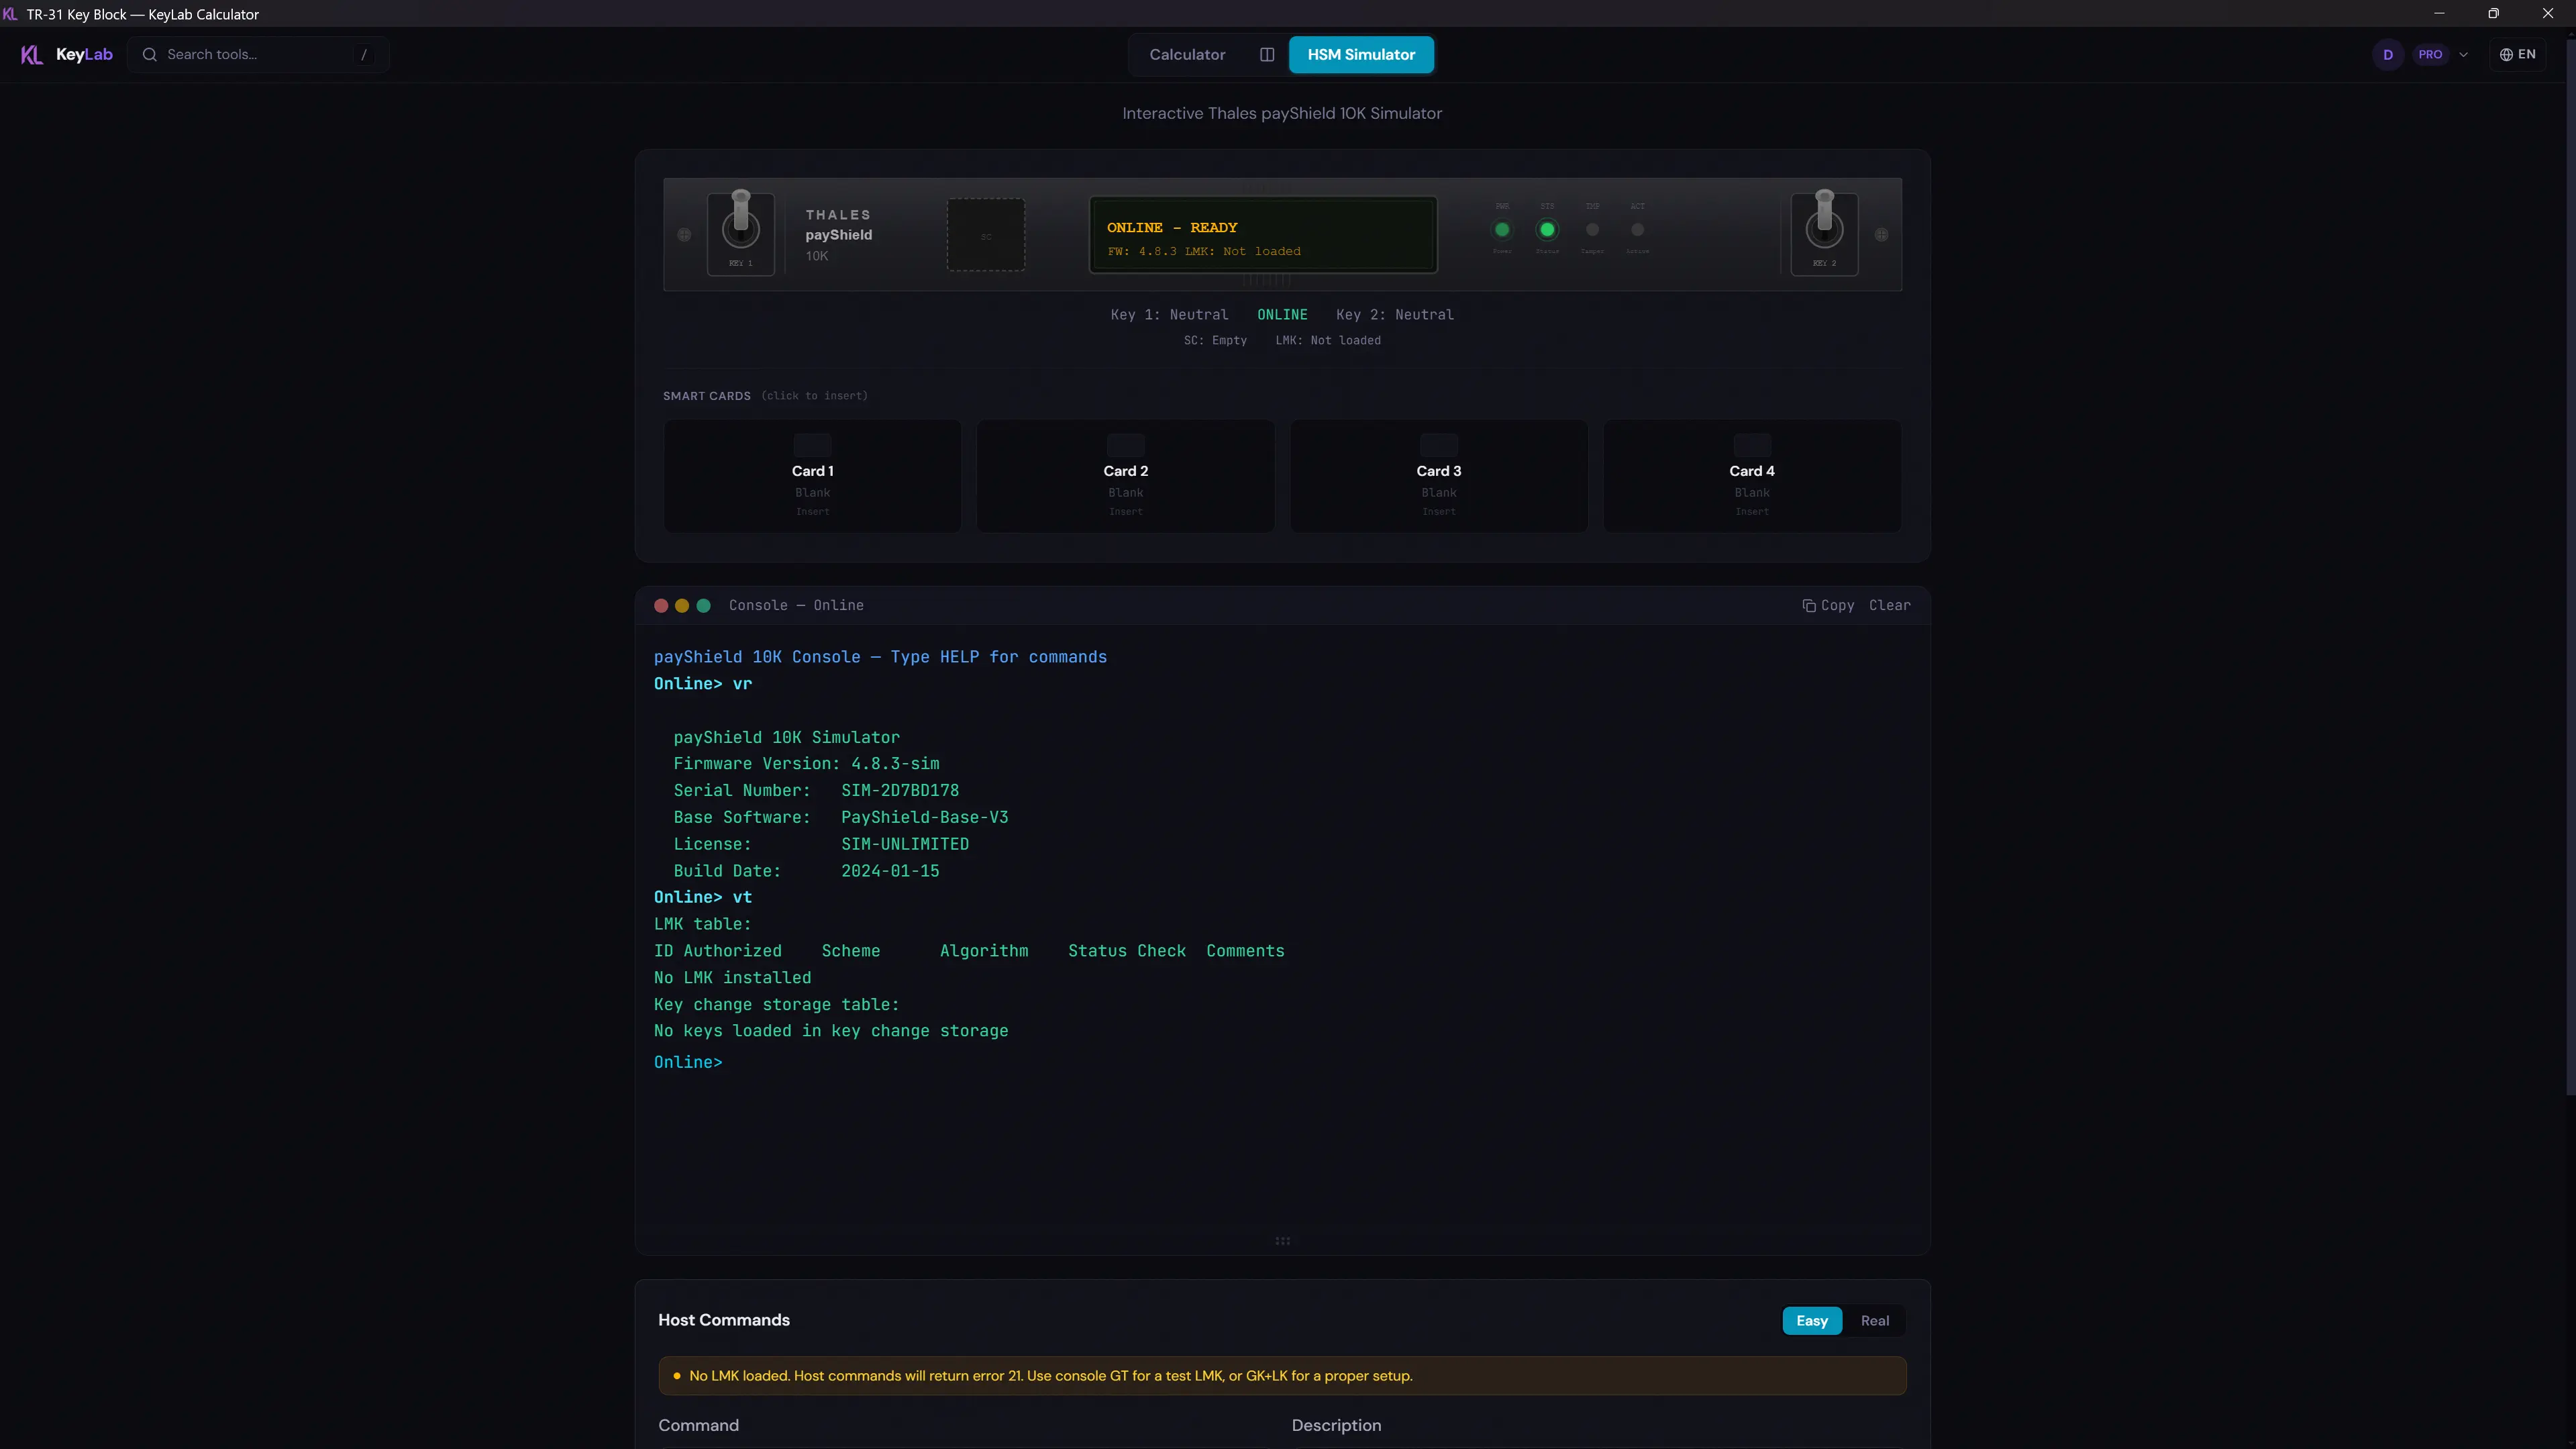This screenshot has height=1449, width=2576.
Task: Click the ONLINE status label below the panel
Action: 1282,314
